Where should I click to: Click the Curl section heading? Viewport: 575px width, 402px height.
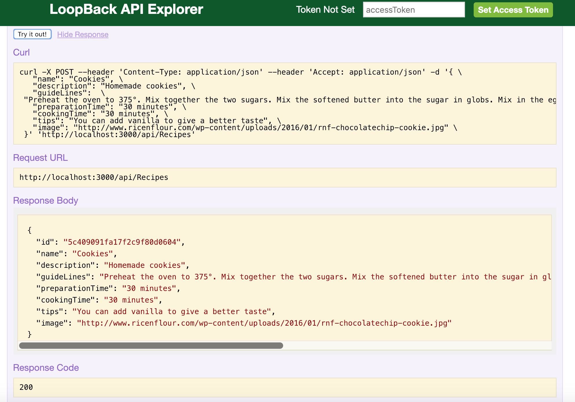21,52
